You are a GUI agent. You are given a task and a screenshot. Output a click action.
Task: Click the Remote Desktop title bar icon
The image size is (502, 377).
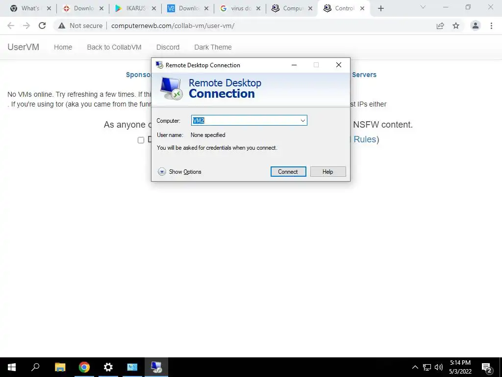[x=159, y=65]
